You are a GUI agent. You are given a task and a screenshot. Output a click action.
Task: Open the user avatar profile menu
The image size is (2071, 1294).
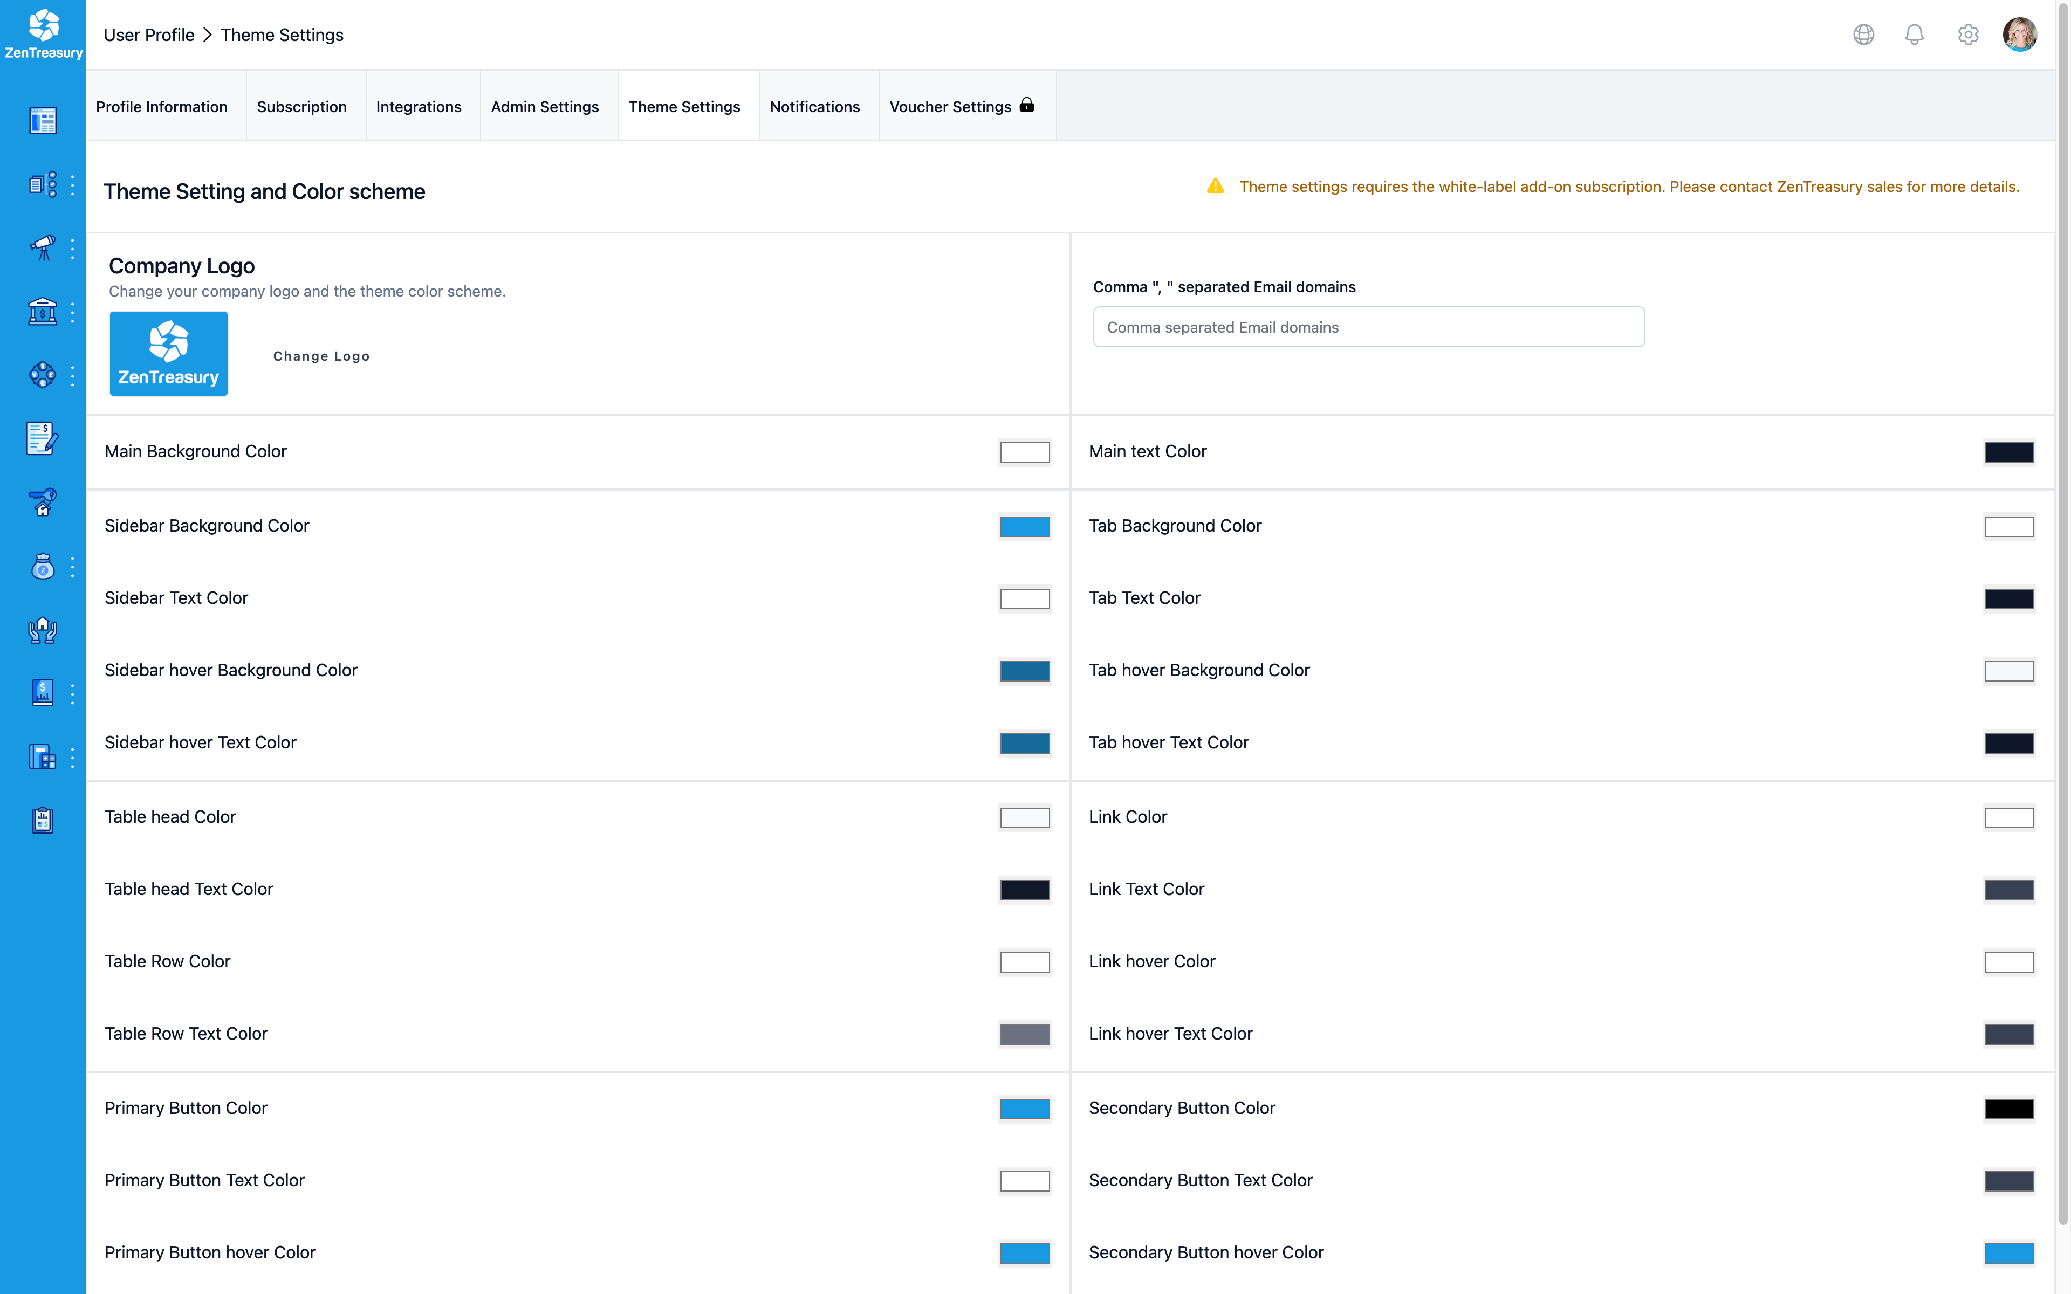2020,34
